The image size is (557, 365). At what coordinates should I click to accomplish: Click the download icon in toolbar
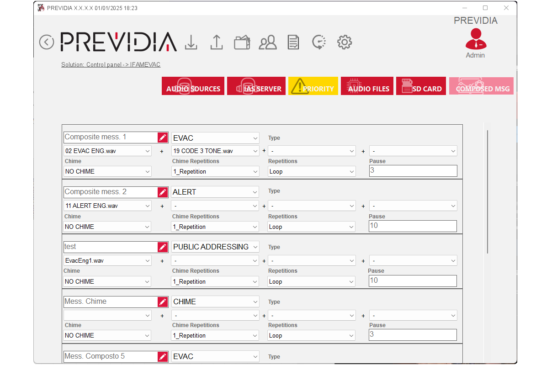191,42
